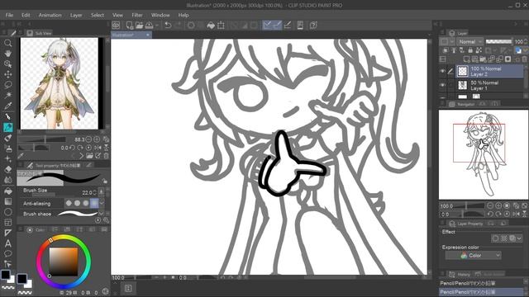Open palette color dropdown in Layer panel
The image size is (529, 297).
tap(526, 50)
